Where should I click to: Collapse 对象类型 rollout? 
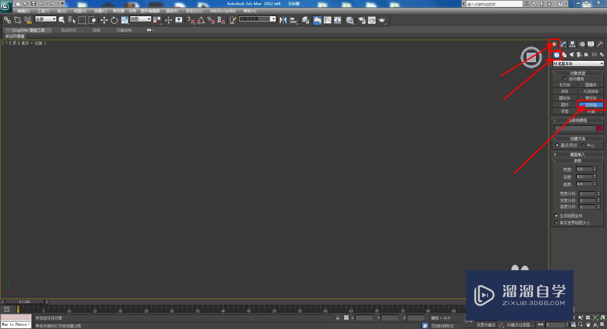point(578,73)
